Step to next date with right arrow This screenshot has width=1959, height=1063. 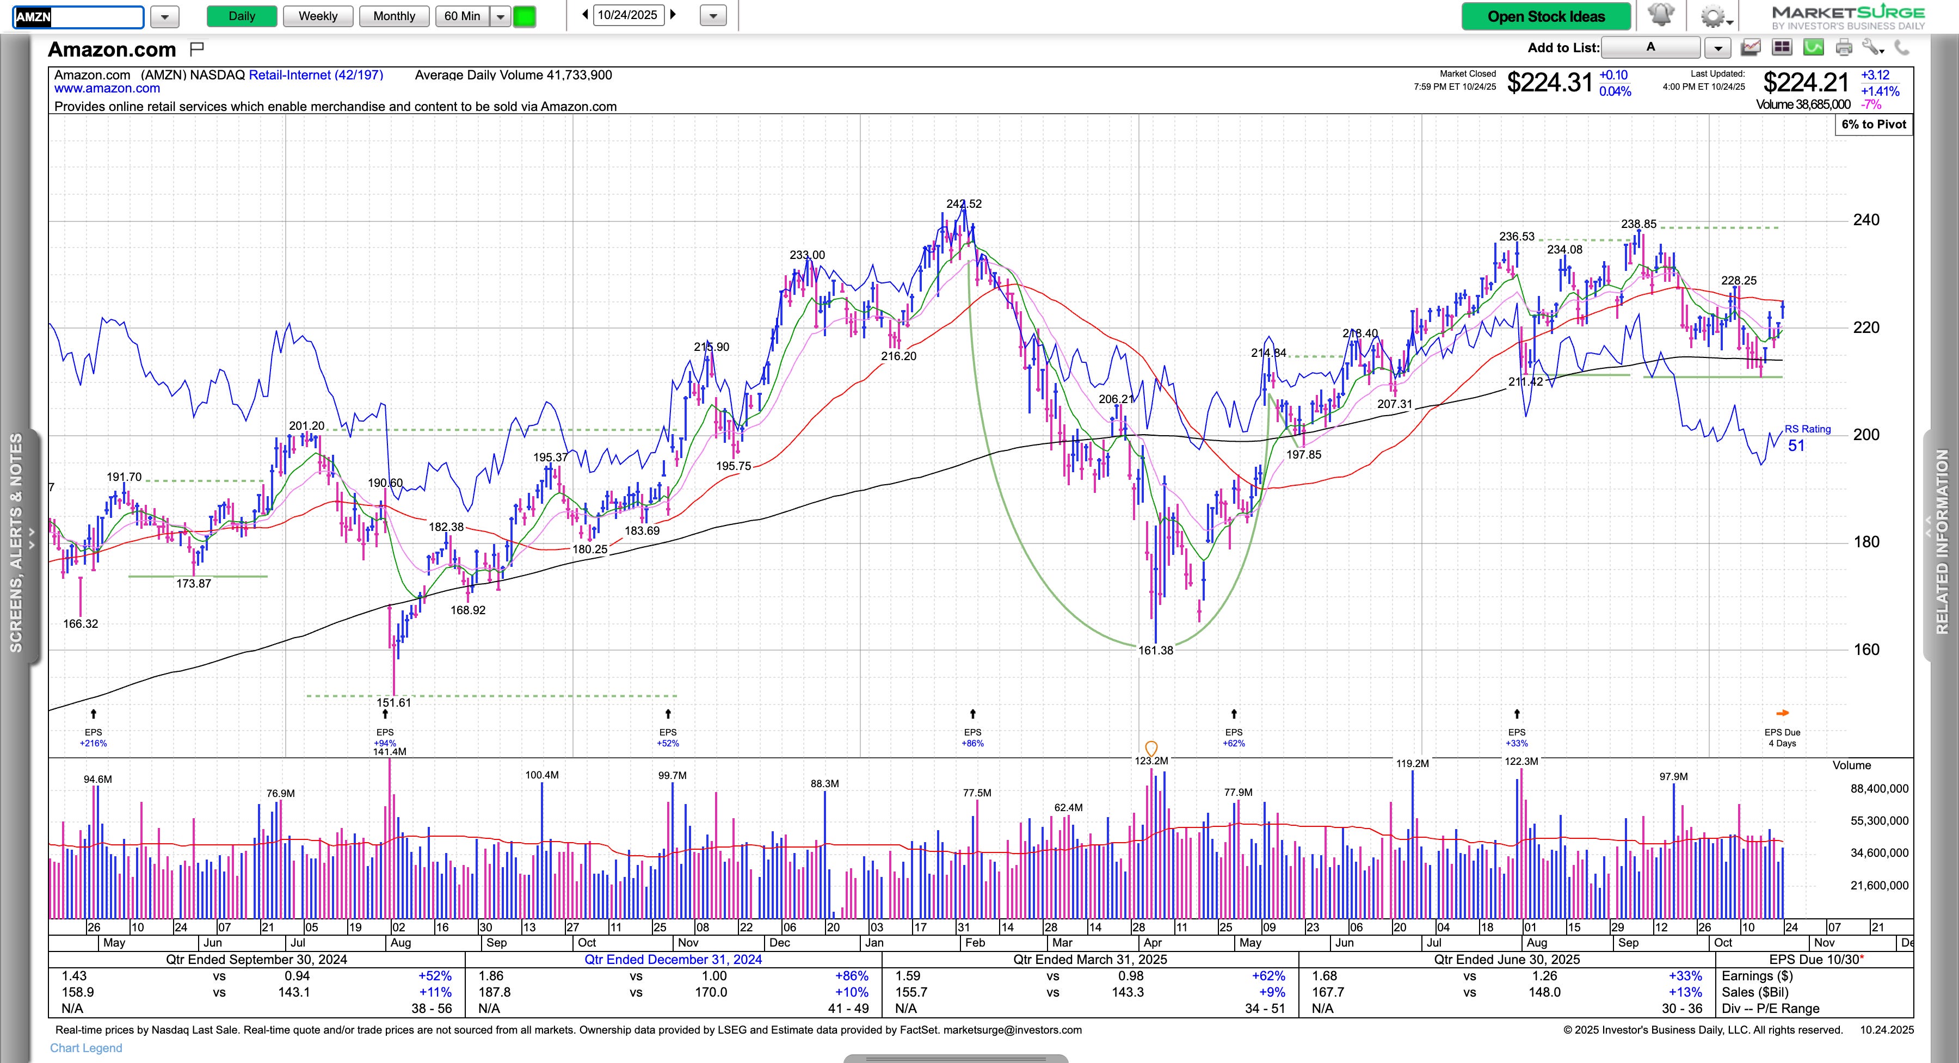coord(673,15)
